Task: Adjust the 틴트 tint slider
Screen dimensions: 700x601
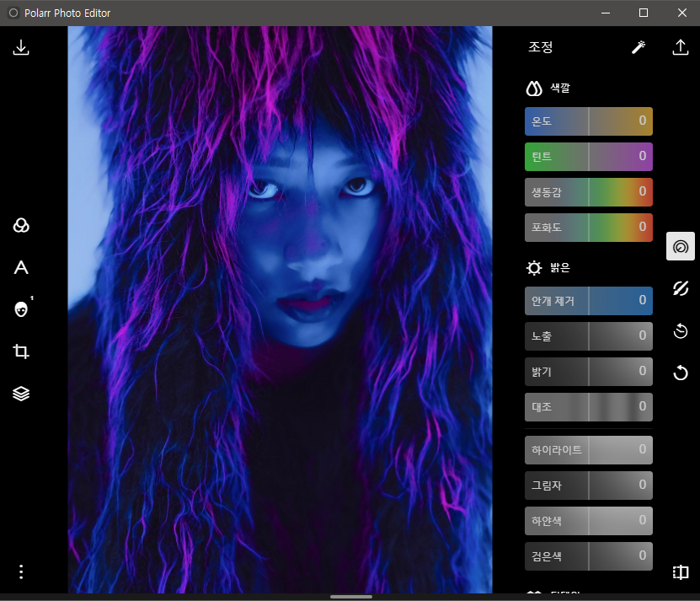Action: (589, 157)
